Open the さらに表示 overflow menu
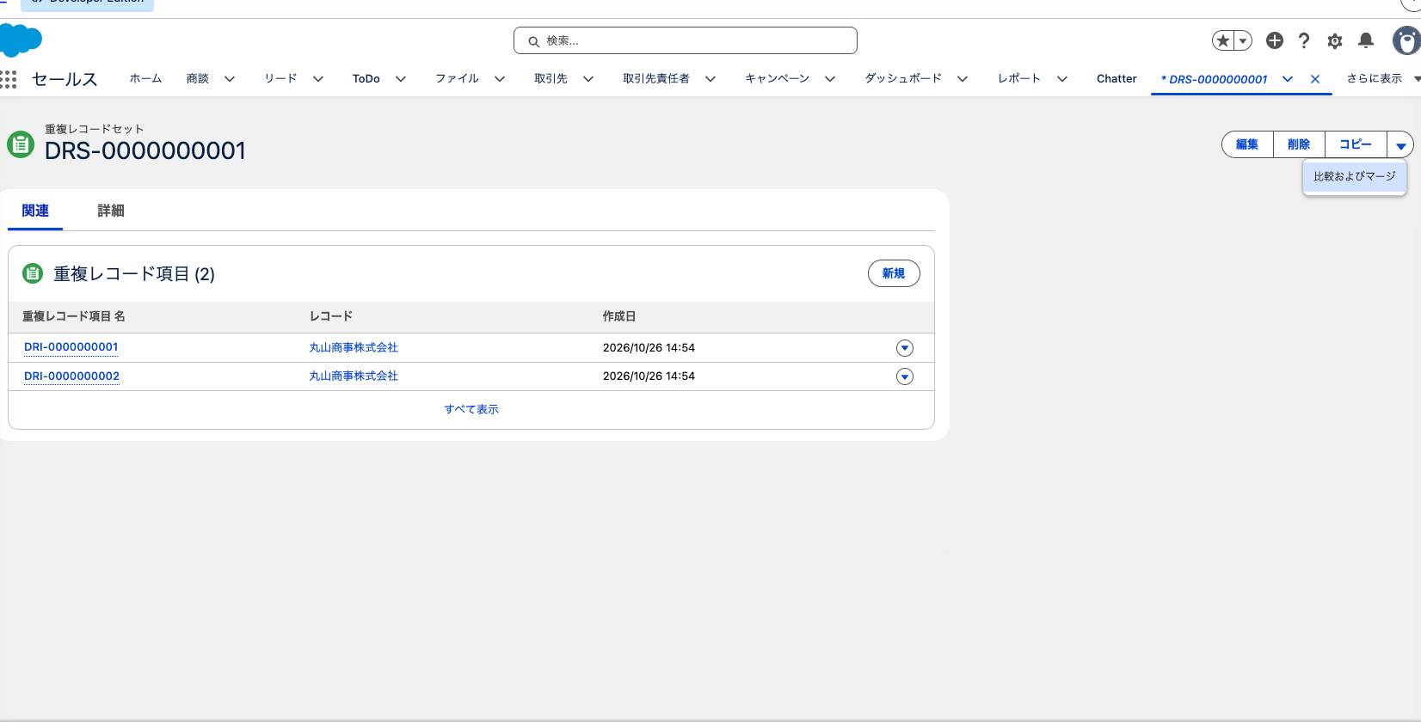Screen dimensions: 1421x722 coord(1382,78)
